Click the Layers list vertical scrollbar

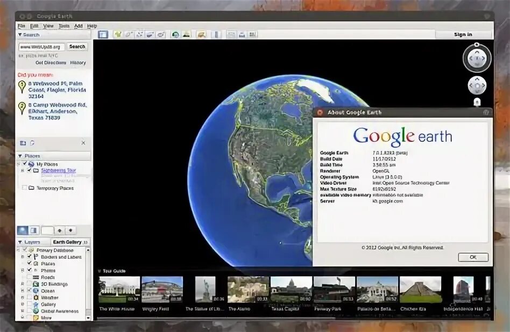(88, 284)
